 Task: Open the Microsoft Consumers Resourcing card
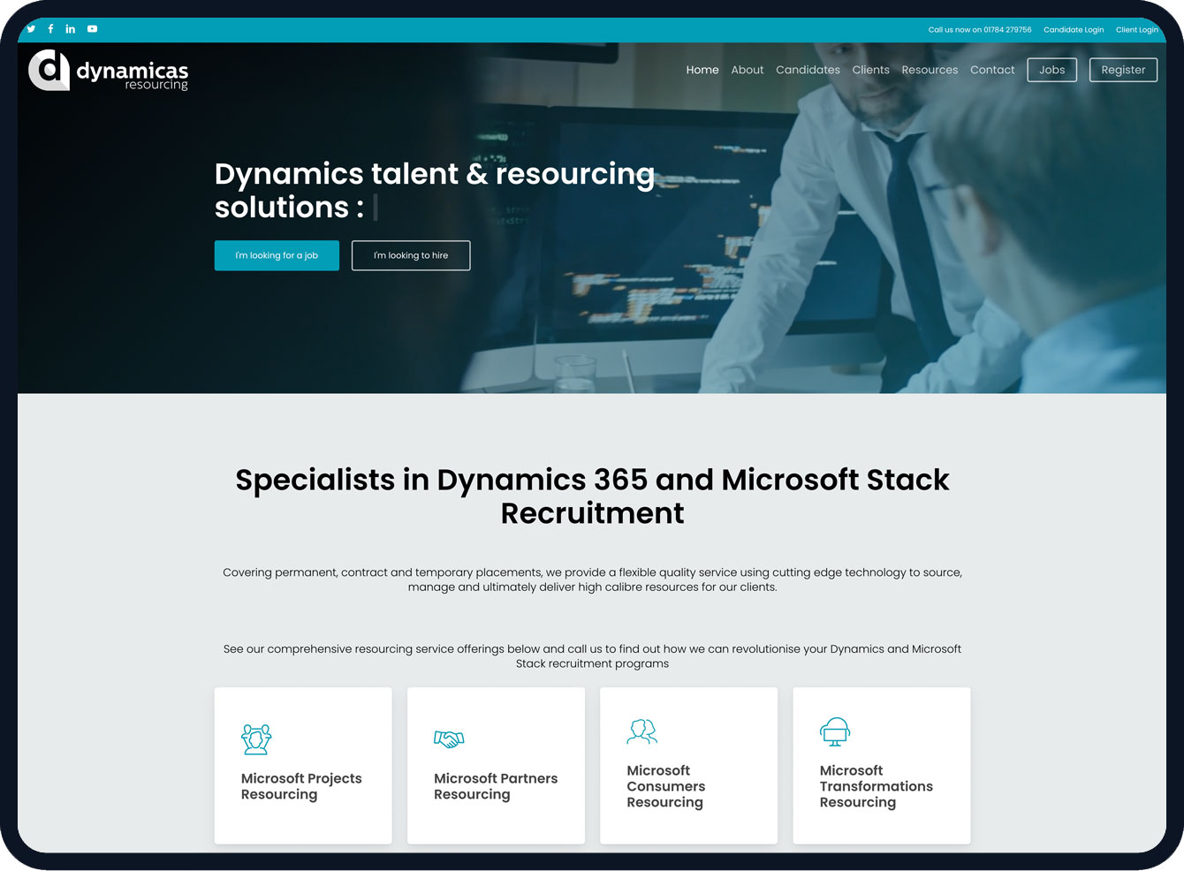tap(688, 766)
